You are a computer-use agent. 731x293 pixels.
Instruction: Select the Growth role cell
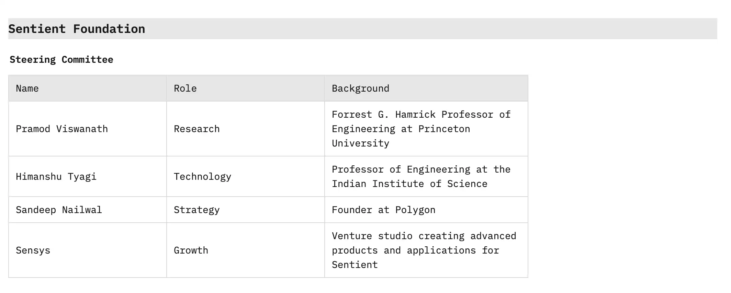[x=191, y=250]
